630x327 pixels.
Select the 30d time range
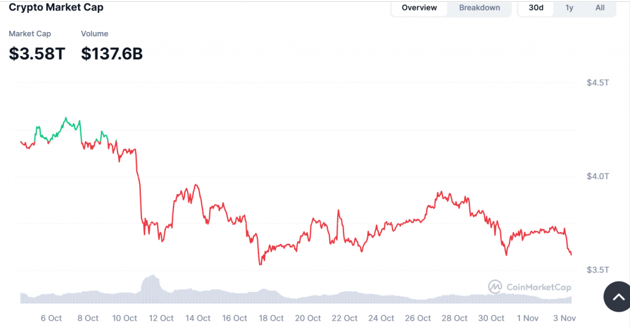point(536,8)
